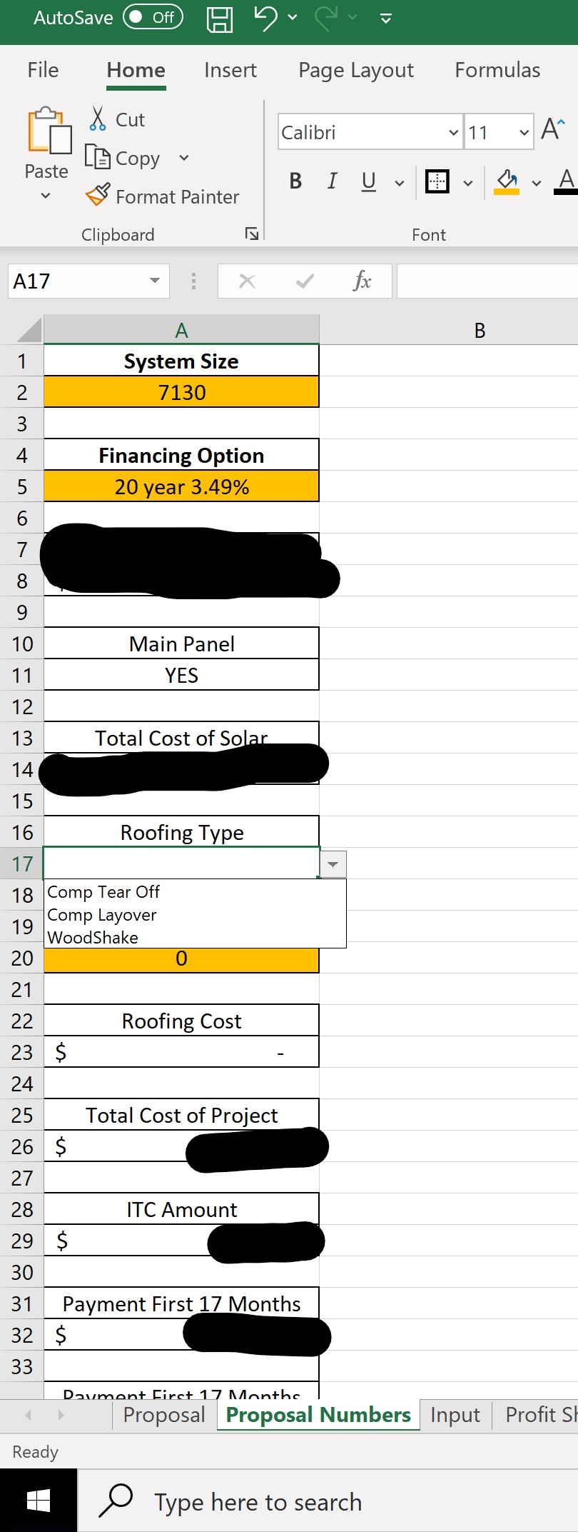Click the Increase Font Size icon

point(552,130)
